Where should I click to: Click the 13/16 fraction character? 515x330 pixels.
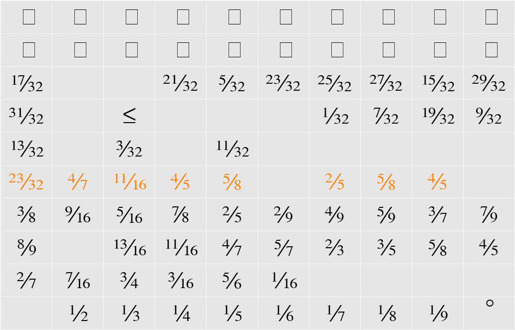129,248
